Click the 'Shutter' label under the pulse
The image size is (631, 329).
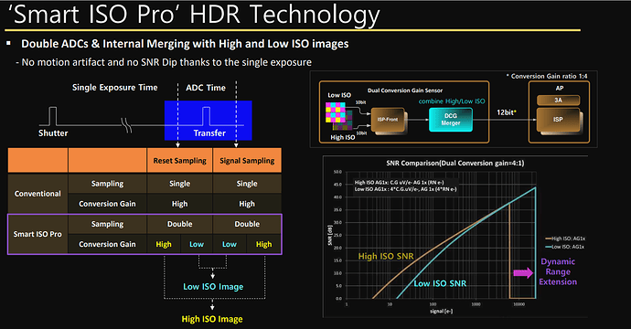(x=53, y=133)
